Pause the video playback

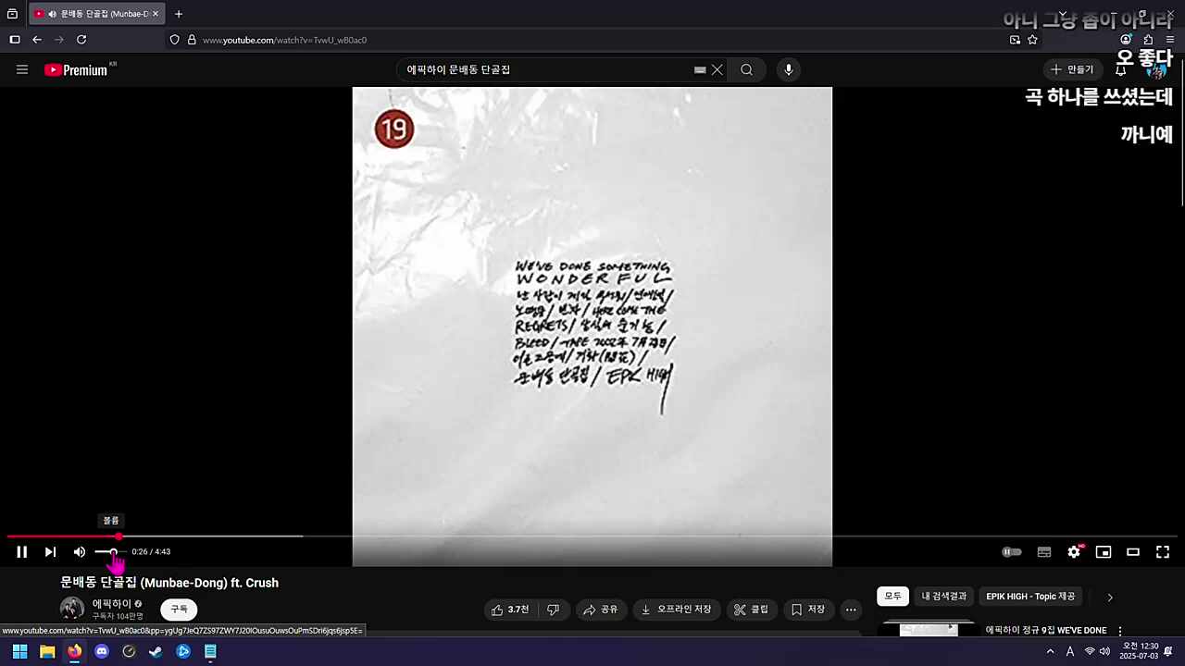pos(22,552)
